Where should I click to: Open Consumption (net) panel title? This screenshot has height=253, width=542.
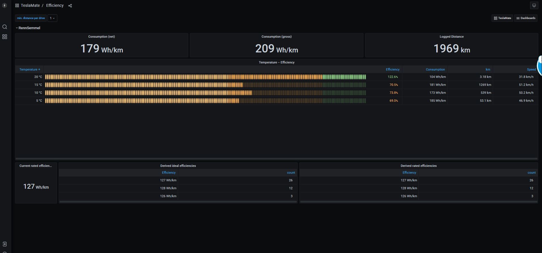[x=101, y=37]
